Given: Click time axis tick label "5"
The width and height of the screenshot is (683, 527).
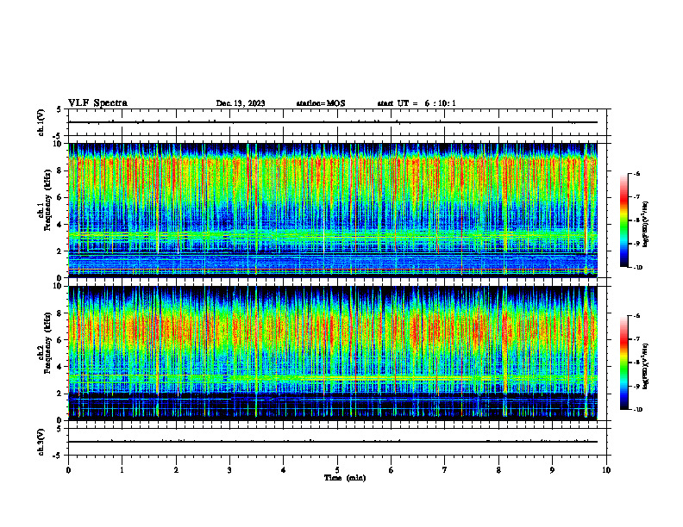Looking at the screenshot, I should click(x=337, y=470).
